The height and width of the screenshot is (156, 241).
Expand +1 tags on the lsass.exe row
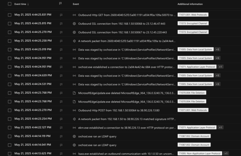pyautogui.click(x=226, y=154)
